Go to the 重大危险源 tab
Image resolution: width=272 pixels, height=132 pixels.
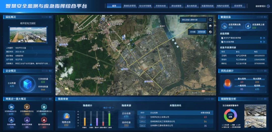point(192,6)
